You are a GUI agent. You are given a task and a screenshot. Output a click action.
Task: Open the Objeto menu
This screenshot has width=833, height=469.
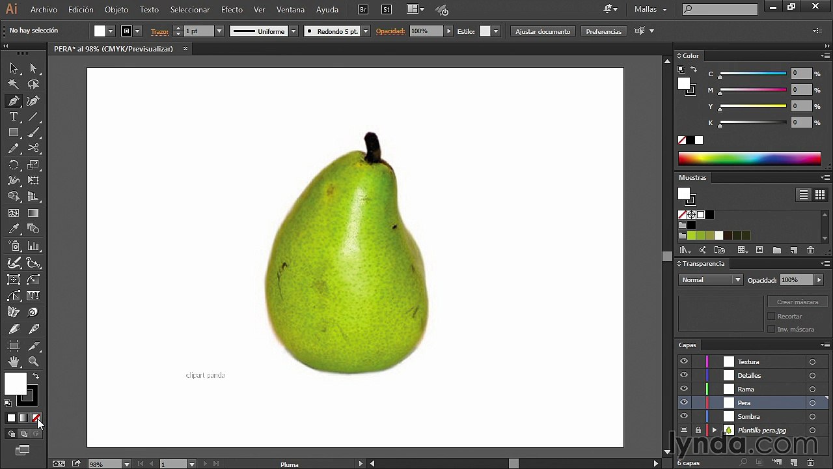[x=116, y=10]
